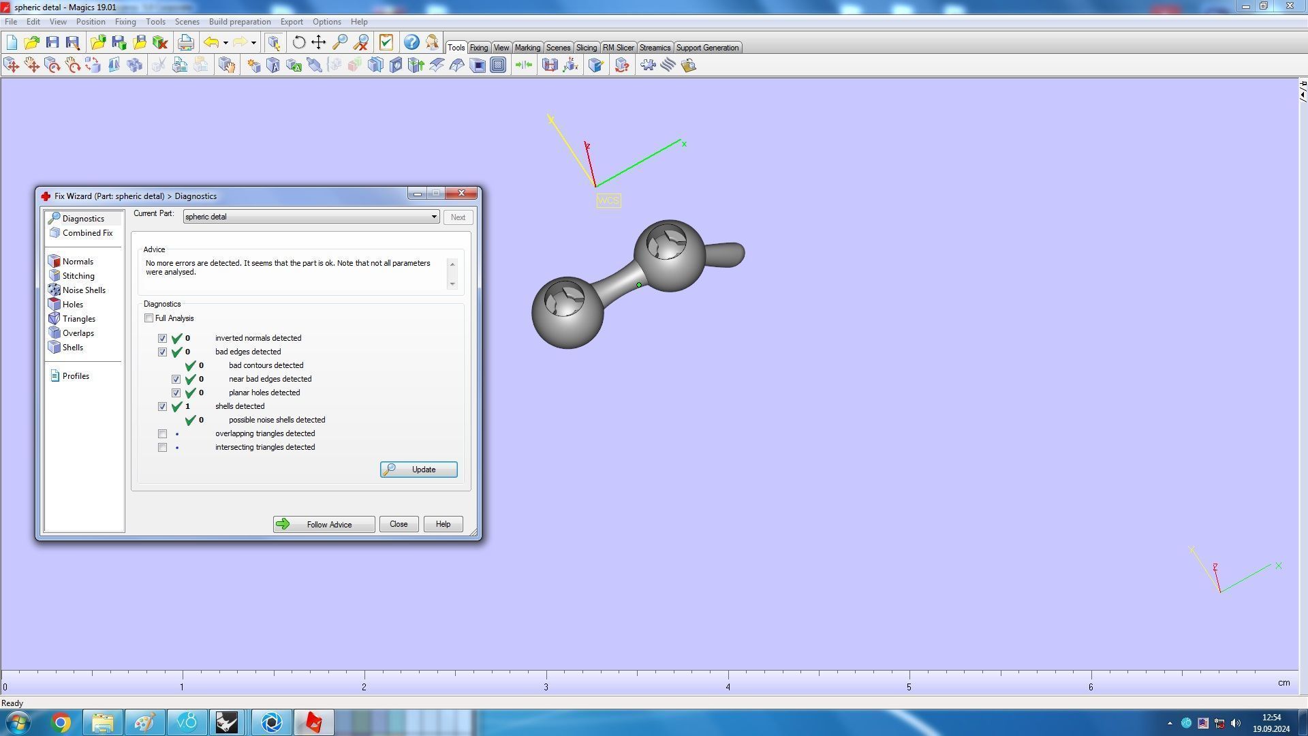This screenshot has width=1308, height=736.
Task: Expand the Redo history dropdown arrow
Action: coord(253,43)
